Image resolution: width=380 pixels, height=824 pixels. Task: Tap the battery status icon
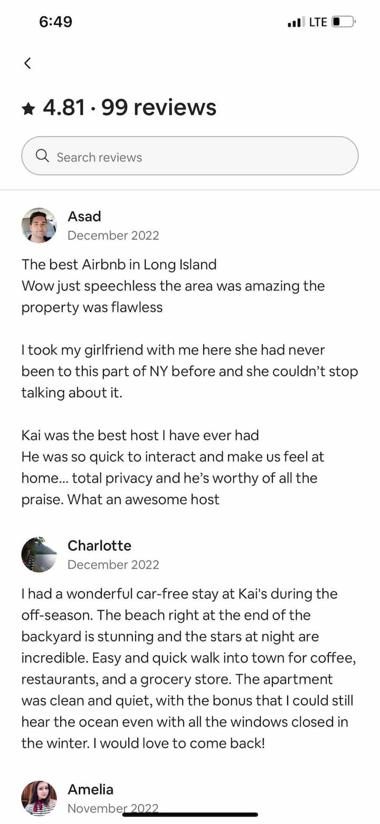tap(344, 22)
